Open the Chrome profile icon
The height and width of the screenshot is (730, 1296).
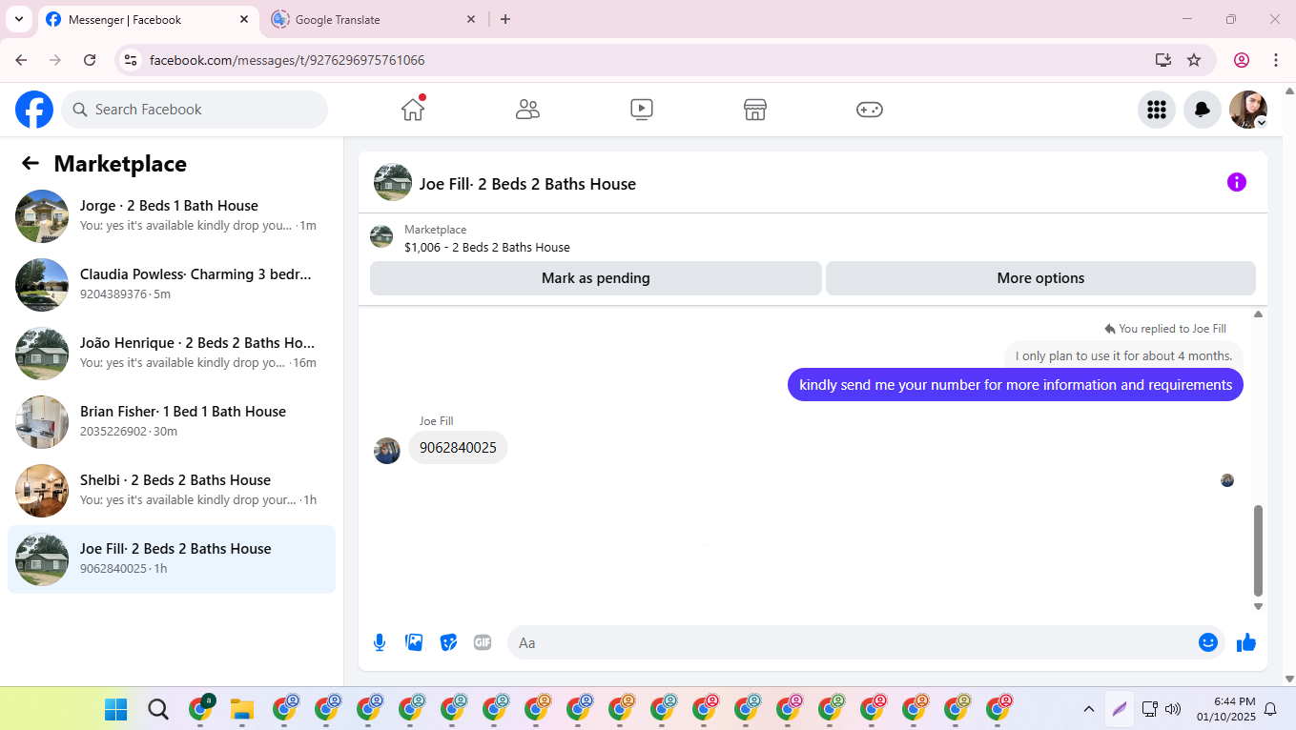(1242, 60)
